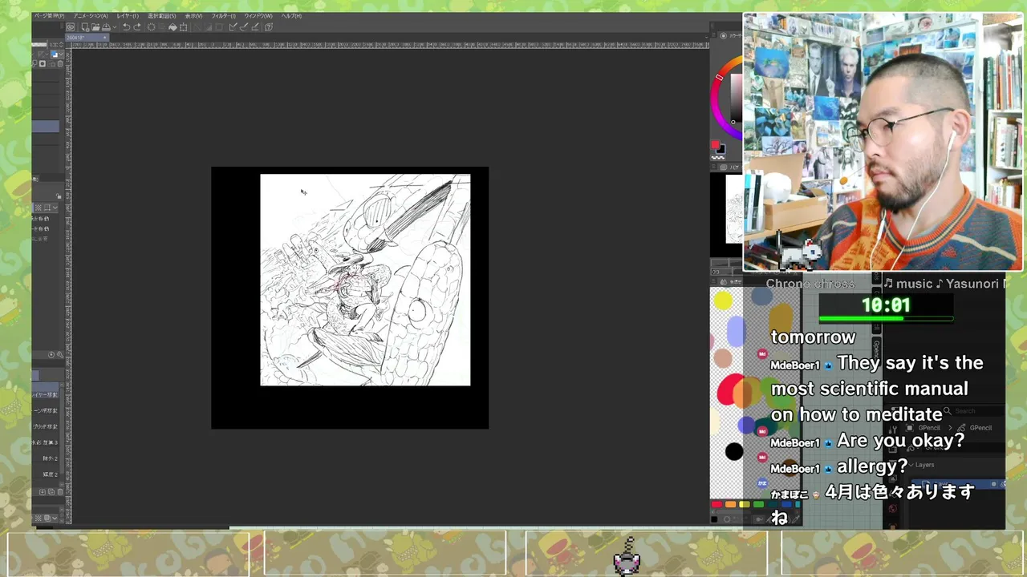Expand the Layers section in background window
Screen dimensions: 1027x577
922,465
